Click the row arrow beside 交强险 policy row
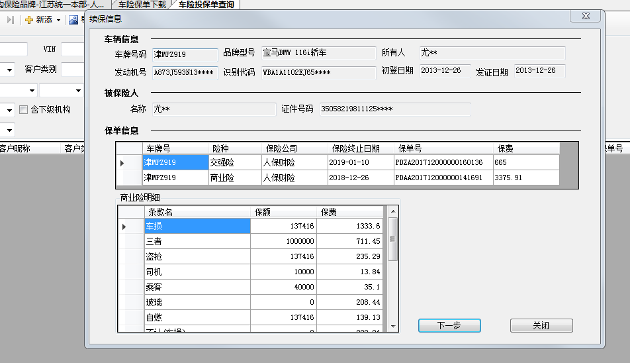This screenshot has height=363, width=630. point(122,162)
